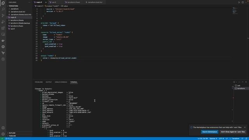Click the editor minimap
Viewport: 249px width, 140px height.
235,11
